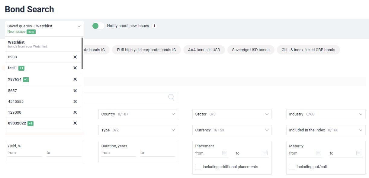This screenshot has height=178, width=369.
Task: Apply Sovereign USD bonds preset filter
Action: (251, 50)
